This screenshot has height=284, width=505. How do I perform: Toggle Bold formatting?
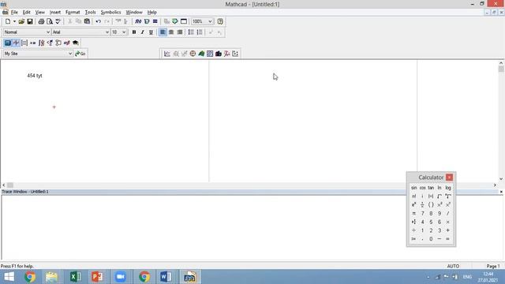coord(134,32)
